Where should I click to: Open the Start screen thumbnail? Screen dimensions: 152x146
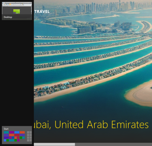(17, 135)
